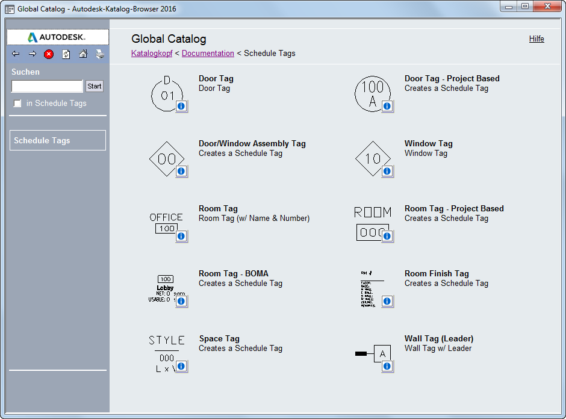Select the Room Finish Tag thumbnail
Image resolution: width=566 pixels, height=419 pixels.
tap(372, 289)
